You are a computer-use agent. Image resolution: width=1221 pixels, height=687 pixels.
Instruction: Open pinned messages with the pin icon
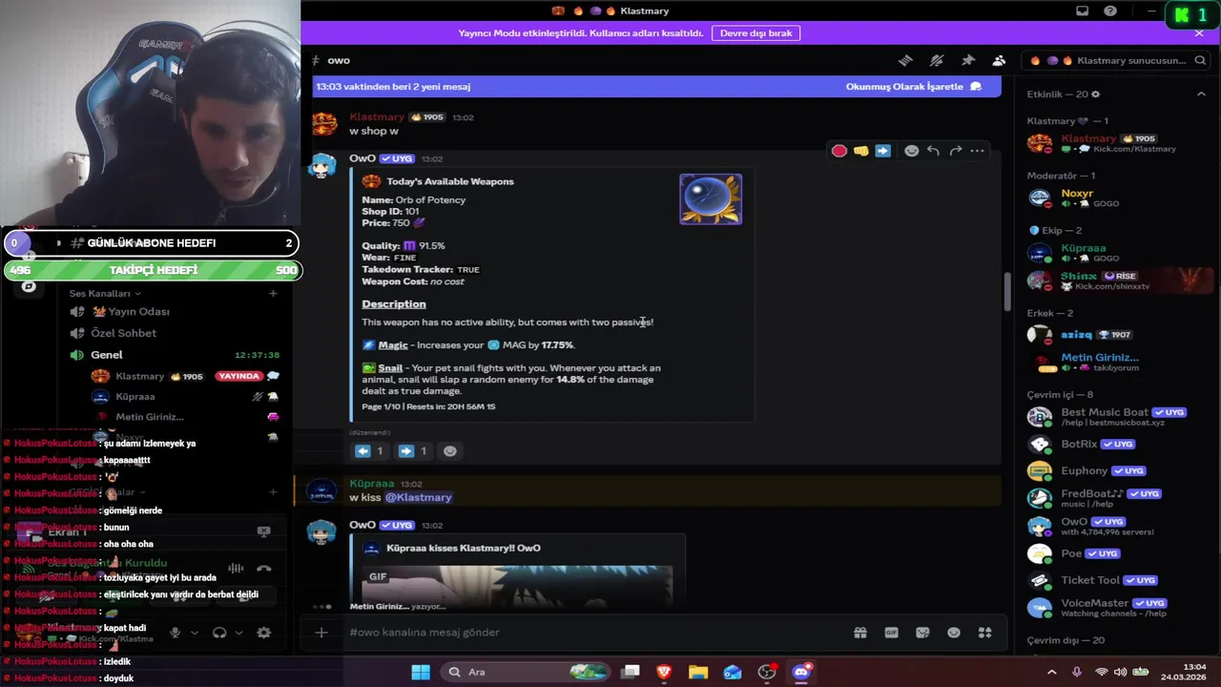968,60
